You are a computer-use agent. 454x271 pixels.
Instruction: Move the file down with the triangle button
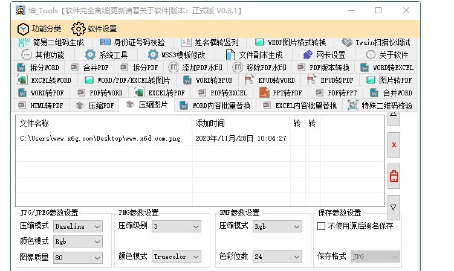pos(394,208)
